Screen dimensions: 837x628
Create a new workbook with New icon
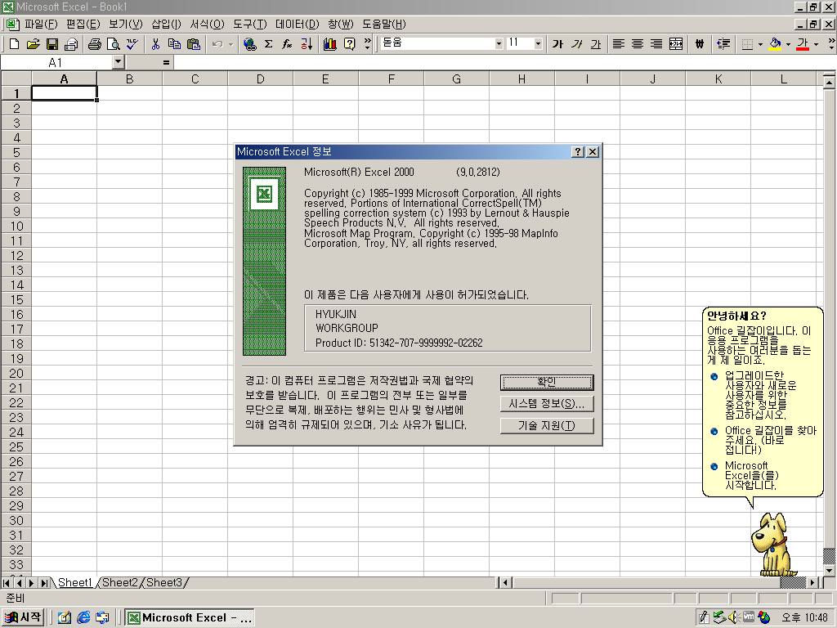15,44
